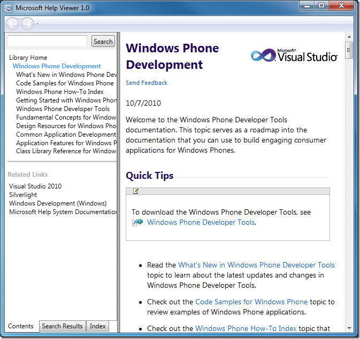Click the vertical scrollbar thumb
Viewport: 360px width, 339px height.
(349, 50)
